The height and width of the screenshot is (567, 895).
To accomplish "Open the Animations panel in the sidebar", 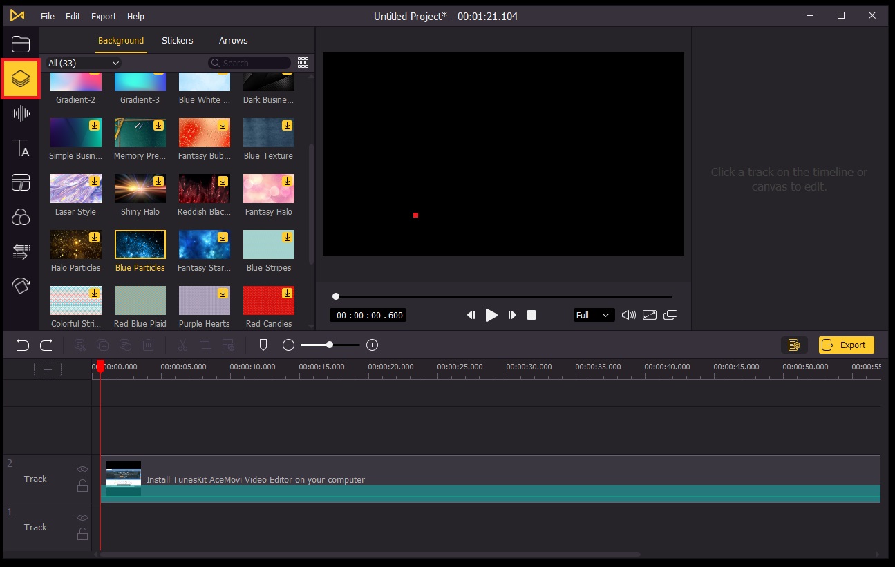I will pos(21,251).
